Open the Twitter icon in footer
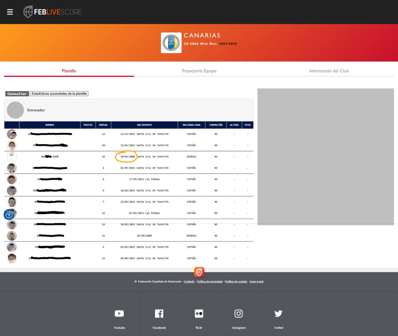The height and width of the screenshot is (336, 398). point(278,313)
